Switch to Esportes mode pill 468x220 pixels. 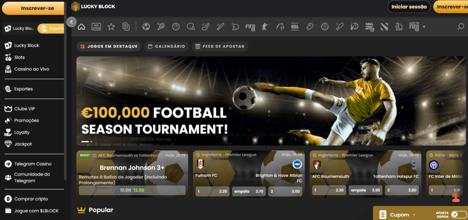[x=52, y=29]
